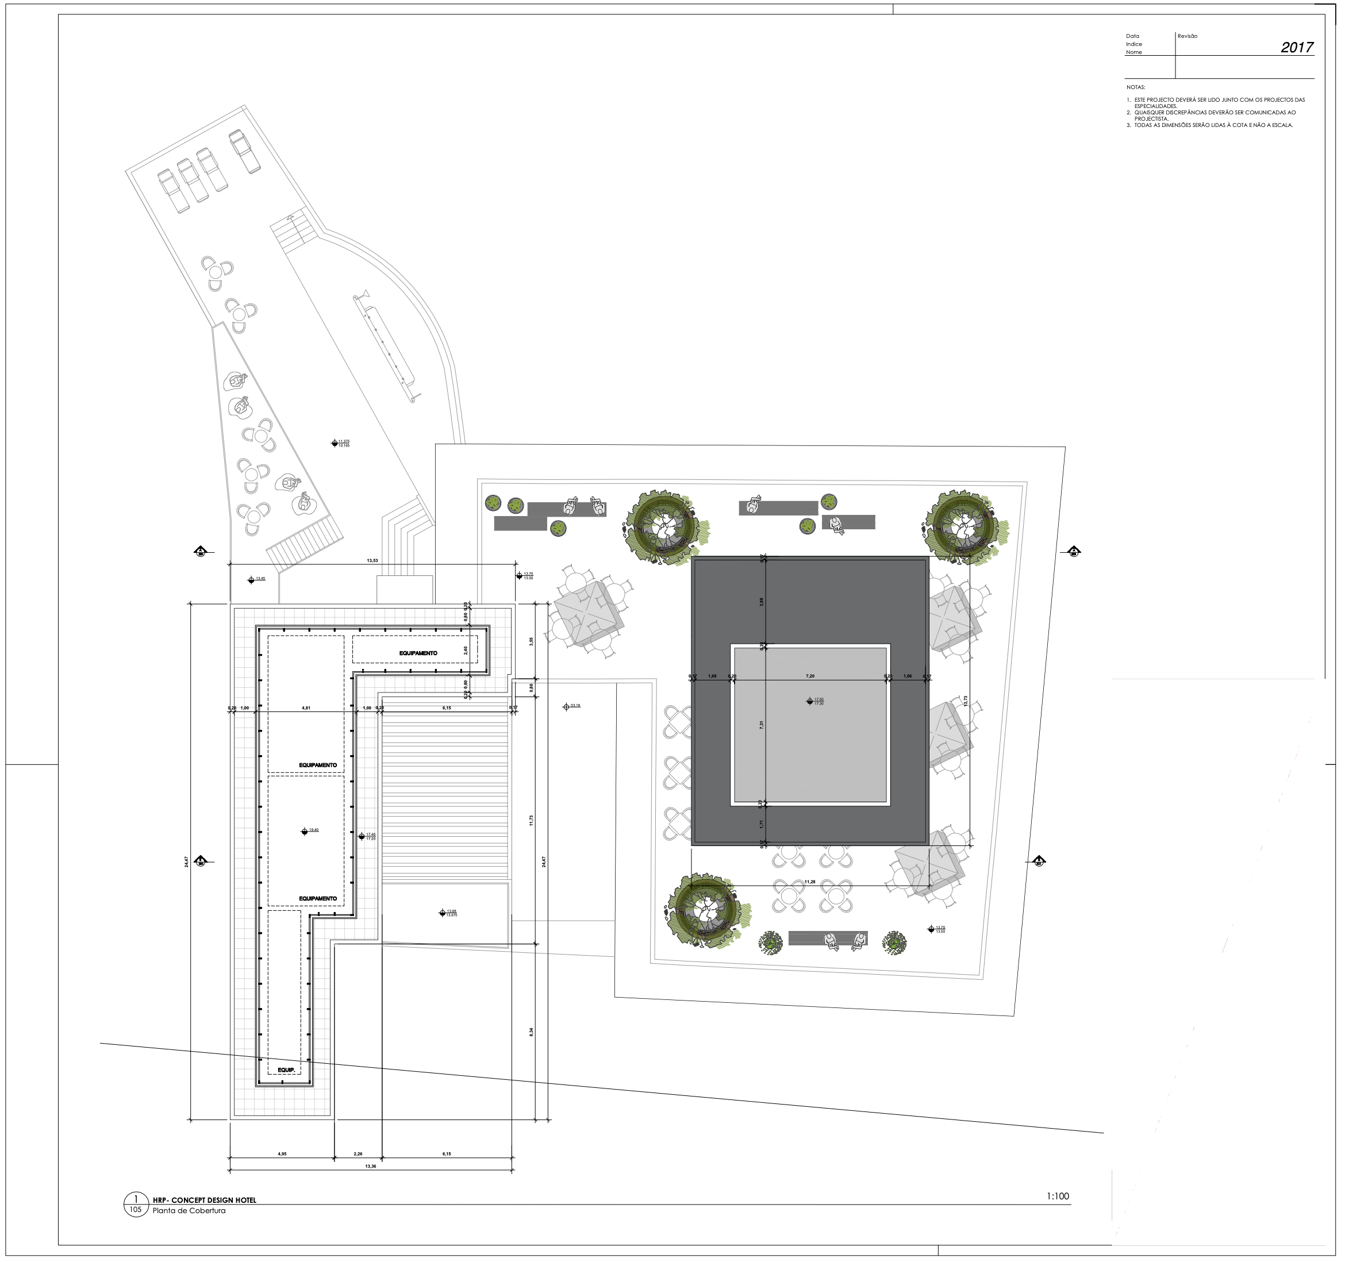Click the 19.40 elevation marker symbol
Image resolution: width=1345 pixels, height=1262 pixels.
point(305,832)
